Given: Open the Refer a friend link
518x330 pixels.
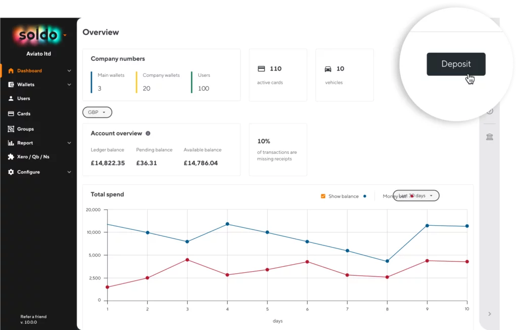Looking at the screenshot, I should tap(33, 316).
